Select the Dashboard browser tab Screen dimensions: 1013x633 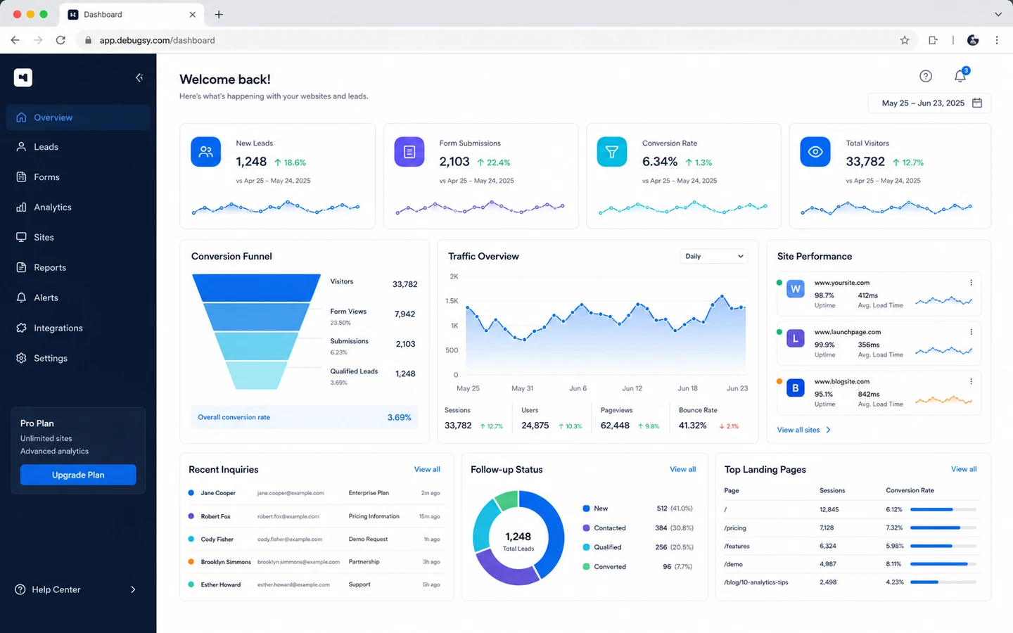131,14
